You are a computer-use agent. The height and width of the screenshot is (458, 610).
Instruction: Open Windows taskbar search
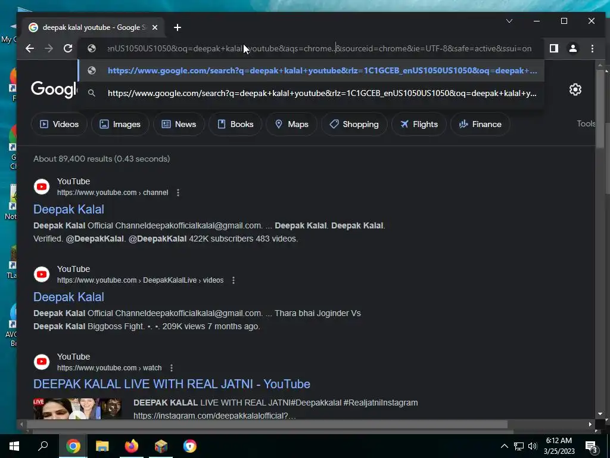click(43, 446)
